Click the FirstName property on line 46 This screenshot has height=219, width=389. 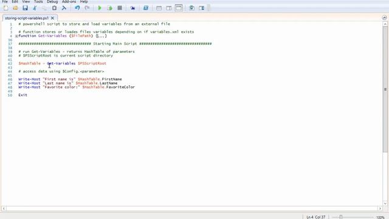click(112, 79)
